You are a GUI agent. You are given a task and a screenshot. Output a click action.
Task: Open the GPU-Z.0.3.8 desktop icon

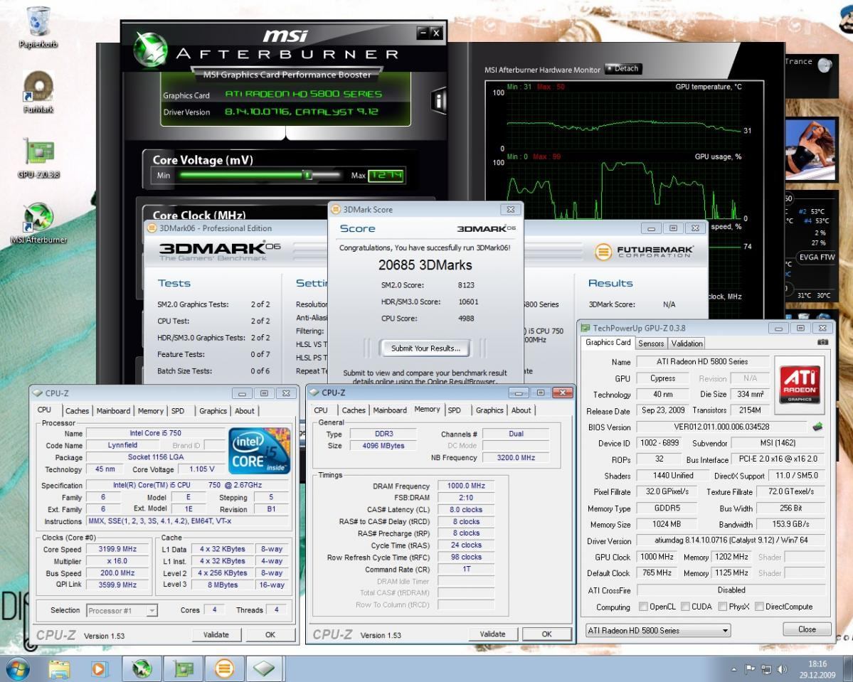tap(38, 152)
